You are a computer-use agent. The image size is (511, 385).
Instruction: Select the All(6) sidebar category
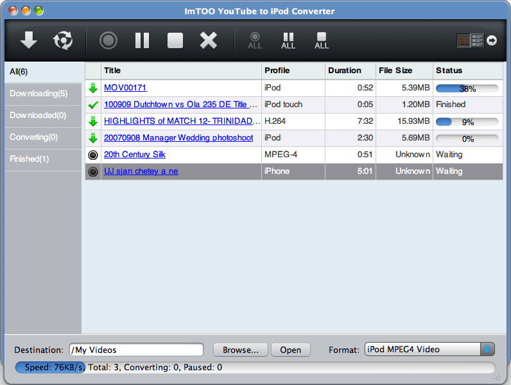point(43,72)
